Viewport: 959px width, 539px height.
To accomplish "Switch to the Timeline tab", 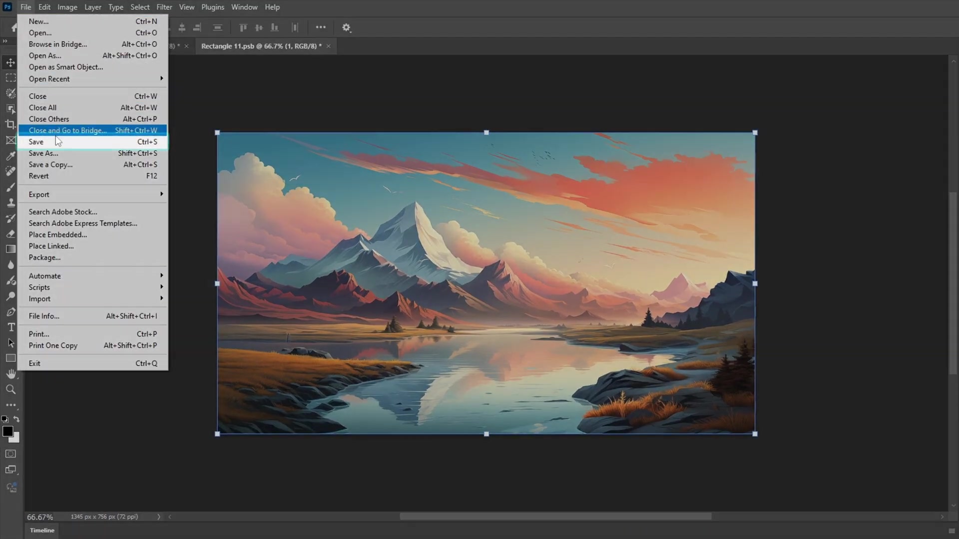I will tap(41, 530).
